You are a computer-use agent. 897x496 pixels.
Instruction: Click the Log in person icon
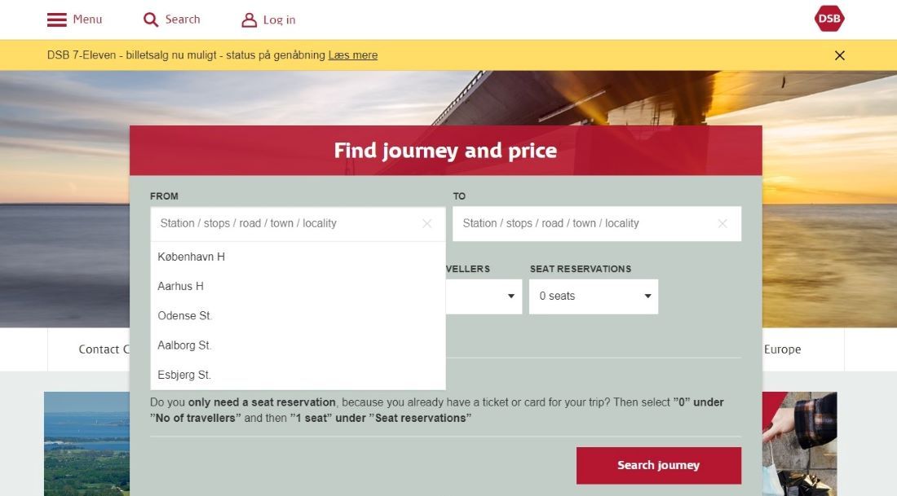point(249,19)
